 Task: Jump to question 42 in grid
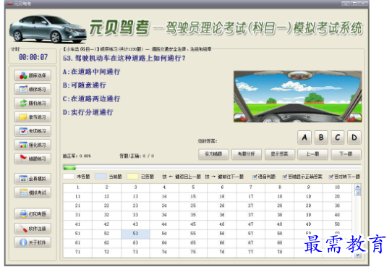pyautogui.click(x=106, y=224)
